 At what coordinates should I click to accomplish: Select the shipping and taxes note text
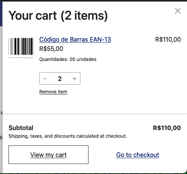click(68, 136)
